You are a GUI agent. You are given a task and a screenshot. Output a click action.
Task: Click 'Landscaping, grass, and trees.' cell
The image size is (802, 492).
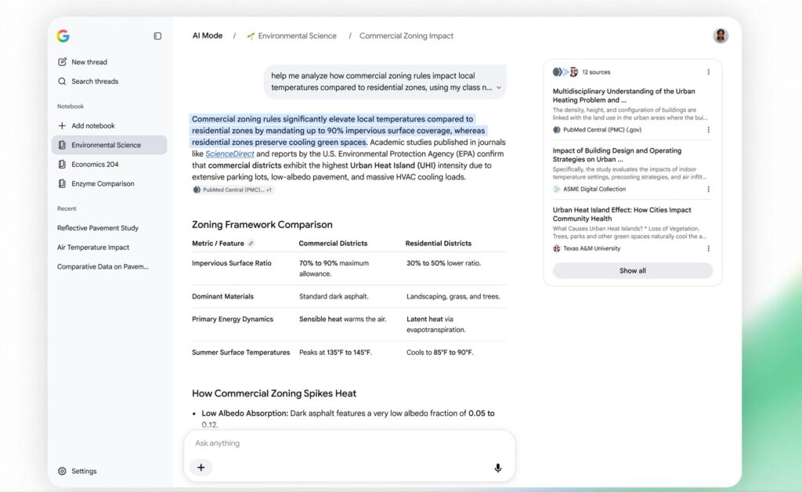[453, 296]
